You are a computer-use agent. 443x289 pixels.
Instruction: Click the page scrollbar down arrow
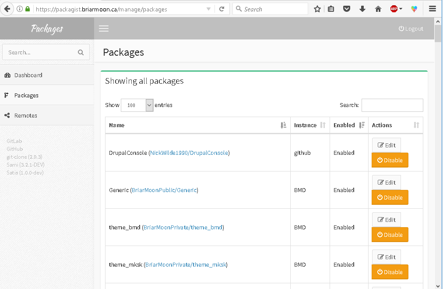tap(438, 286)
